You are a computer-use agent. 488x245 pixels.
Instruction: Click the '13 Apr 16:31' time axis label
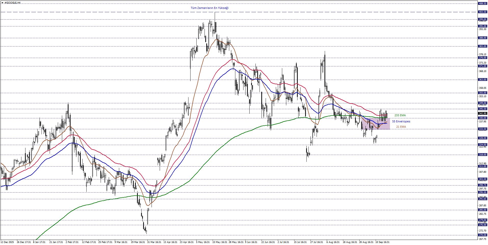[170, 242]
